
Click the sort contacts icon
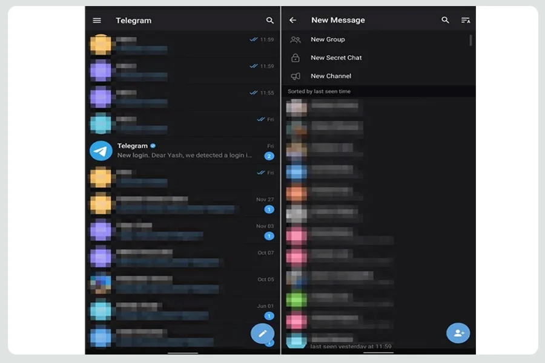466,20
